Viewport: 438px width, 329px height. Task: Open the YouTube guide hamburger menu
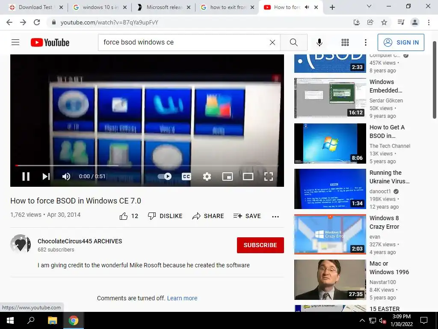pyautogui.click(x=15, y=42)
